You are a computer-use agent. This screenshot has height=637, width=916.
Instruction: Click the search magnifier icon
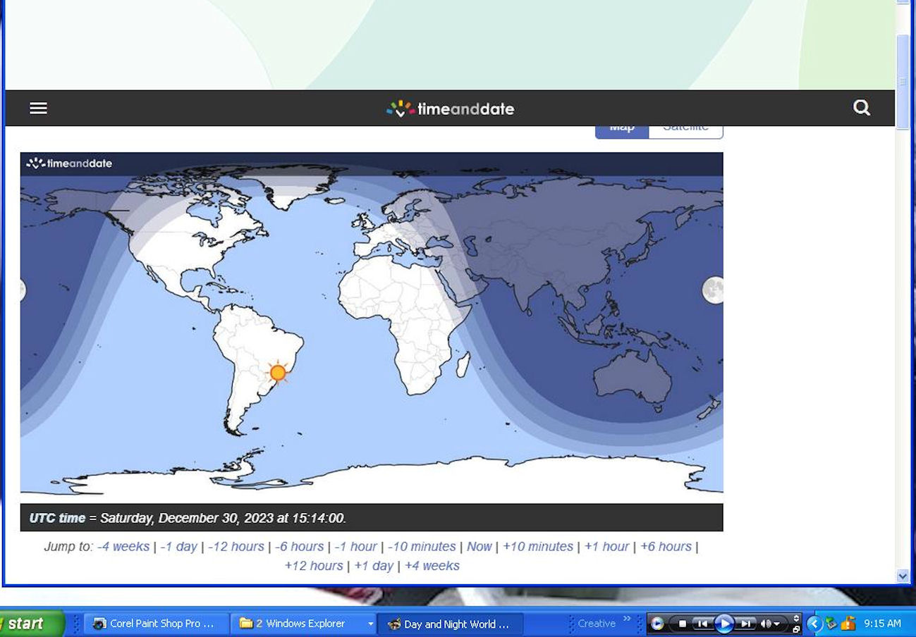(861, 108)
